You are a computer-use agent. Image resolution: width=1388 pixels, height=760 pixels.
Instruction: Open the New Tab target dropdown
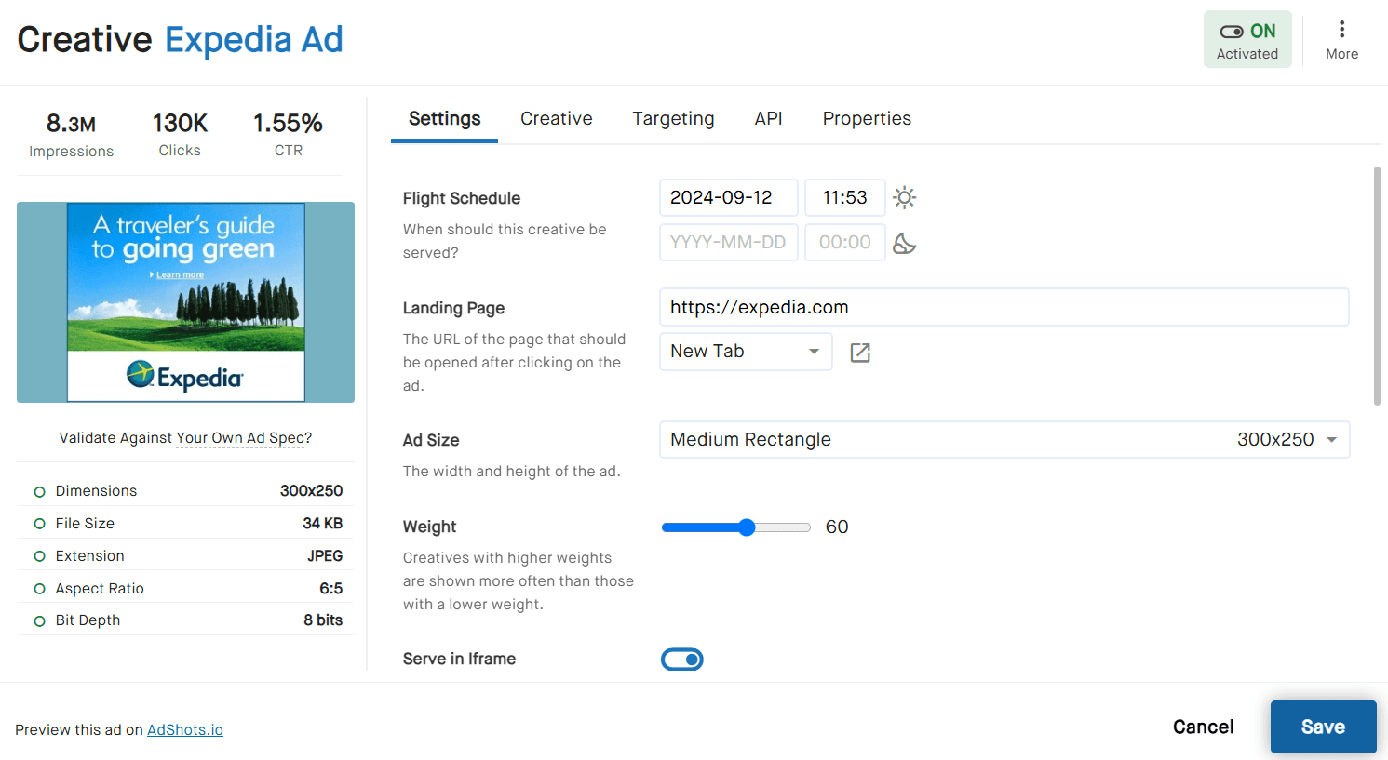746,352
